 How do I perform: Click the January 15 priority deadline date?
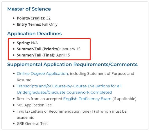coord(71,49)
